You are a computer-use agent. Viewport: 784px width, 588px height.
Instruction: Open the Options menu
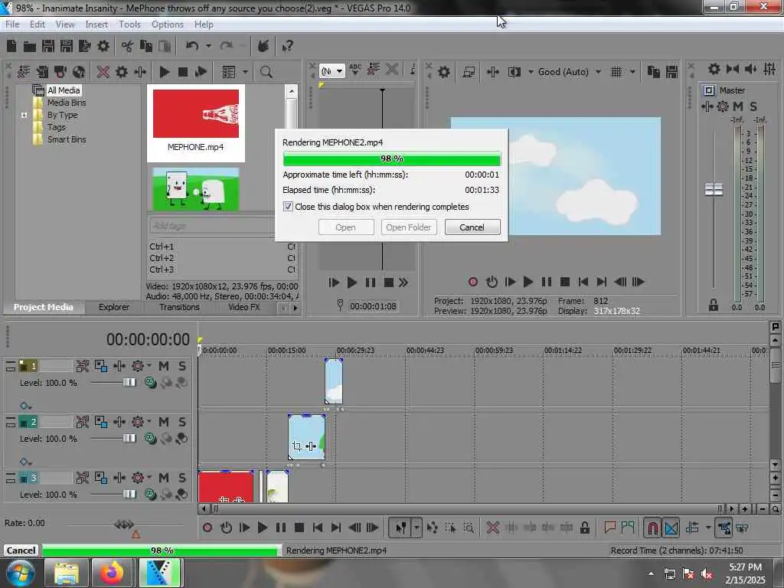[168, 24]
